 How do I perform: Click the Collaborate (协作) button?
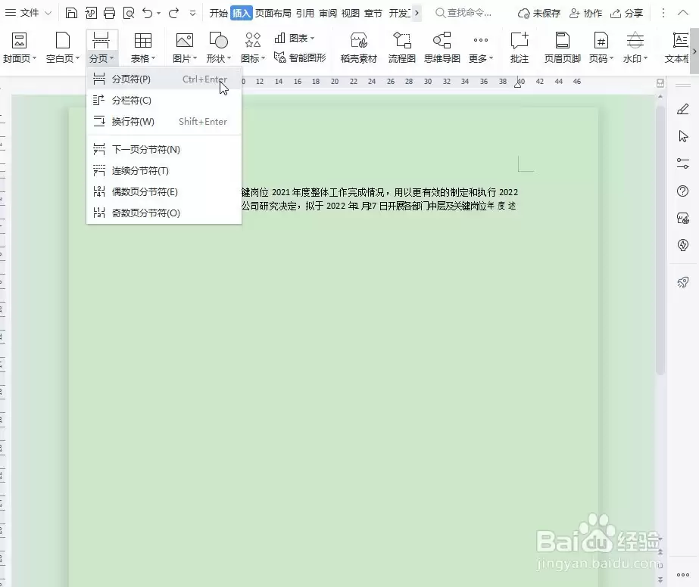coord(585,13)
